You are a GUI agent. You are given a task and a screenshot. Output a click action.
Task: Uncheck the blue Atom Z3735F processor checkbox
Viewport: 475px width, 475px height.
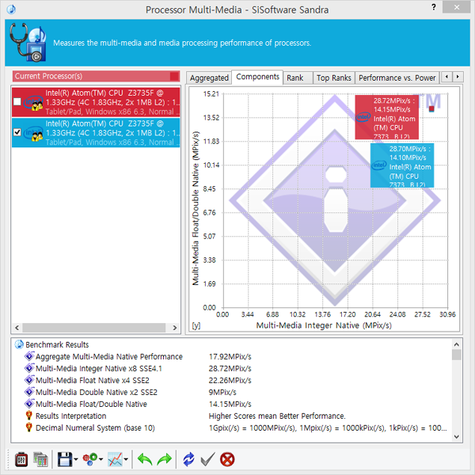tap(17, 132)
